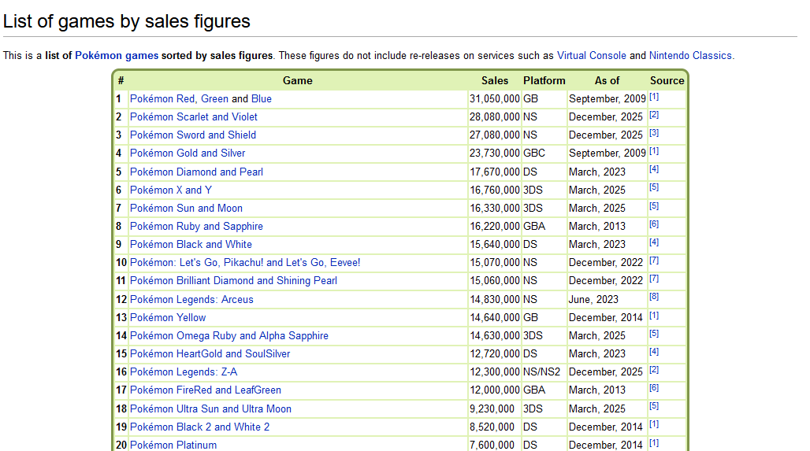This screenshot has height=451, width=810.
Task: Open the Pokémon games link in intro
Action: pos(117,56)
